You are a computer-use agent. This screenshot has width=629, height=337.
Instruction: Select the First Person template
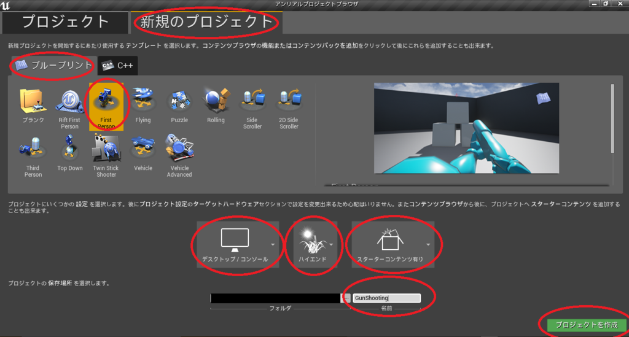[x=106, y=107]
